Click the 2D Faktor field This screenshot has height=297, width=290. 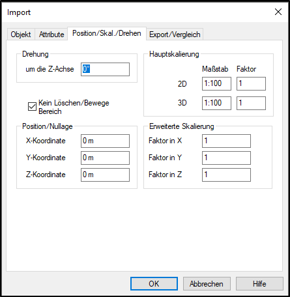[x=251, y=83]
